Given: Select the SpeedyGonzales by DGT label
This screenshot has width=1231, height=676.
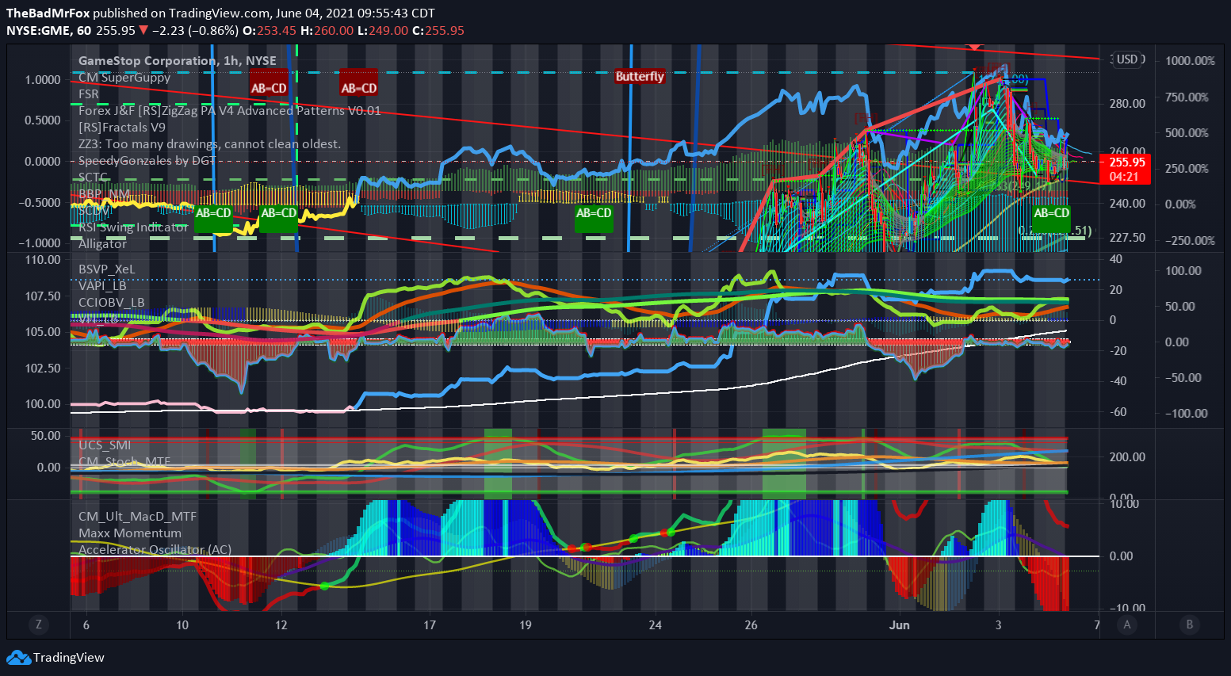Looking at the screenshot, I should (x=147, y=161).
